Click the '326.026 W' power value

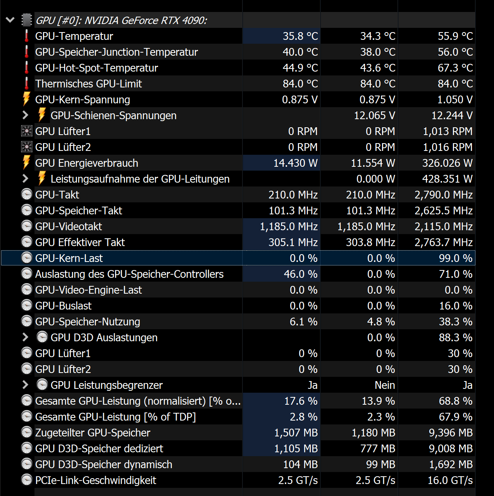point(448,163)
